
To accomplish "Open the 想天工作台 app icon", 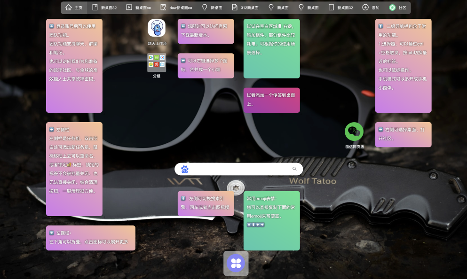I will point(157,28).
